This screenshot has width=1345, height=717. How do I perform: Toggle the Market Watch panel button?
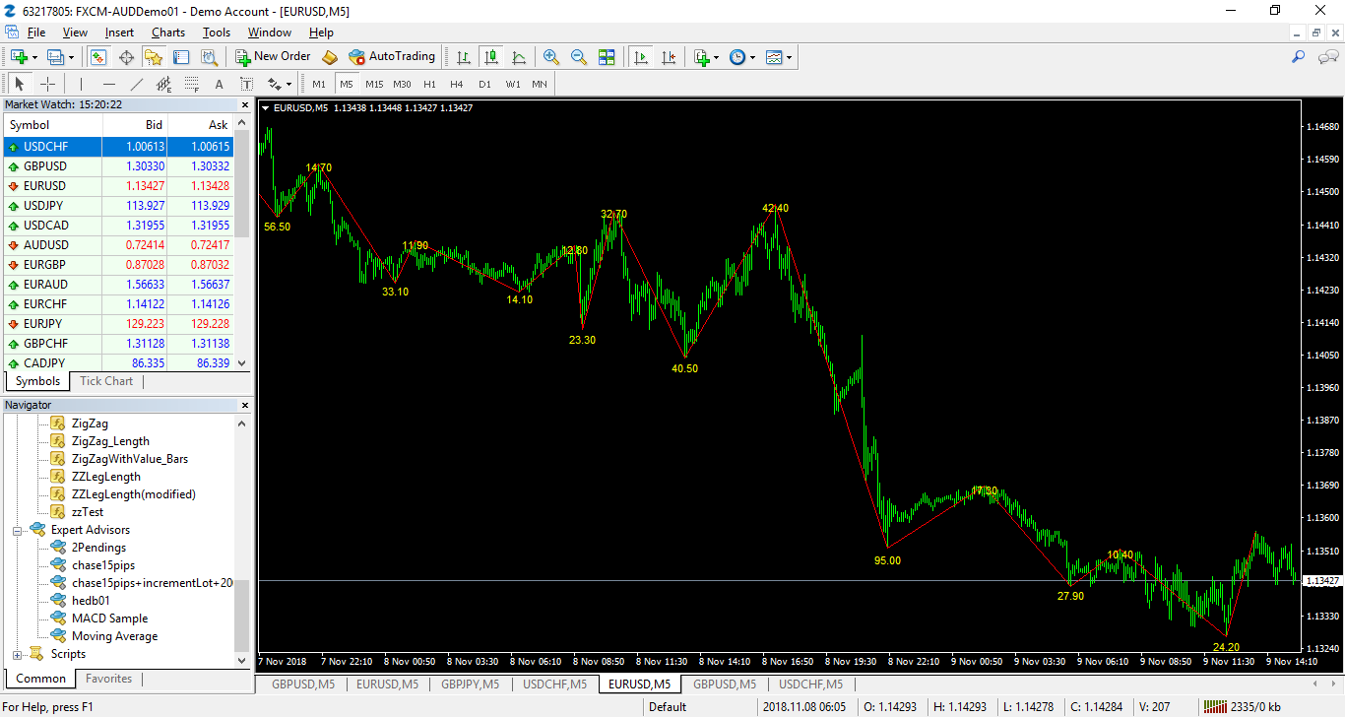(98, 57)
